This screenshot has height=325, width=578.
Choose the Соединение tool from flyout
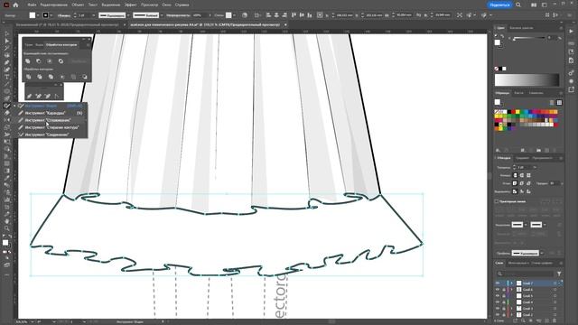[51, 135]
